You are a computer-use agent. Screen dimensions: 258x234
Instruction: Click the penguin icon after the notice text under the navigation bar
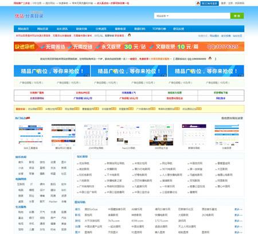(x=130, y=35)
